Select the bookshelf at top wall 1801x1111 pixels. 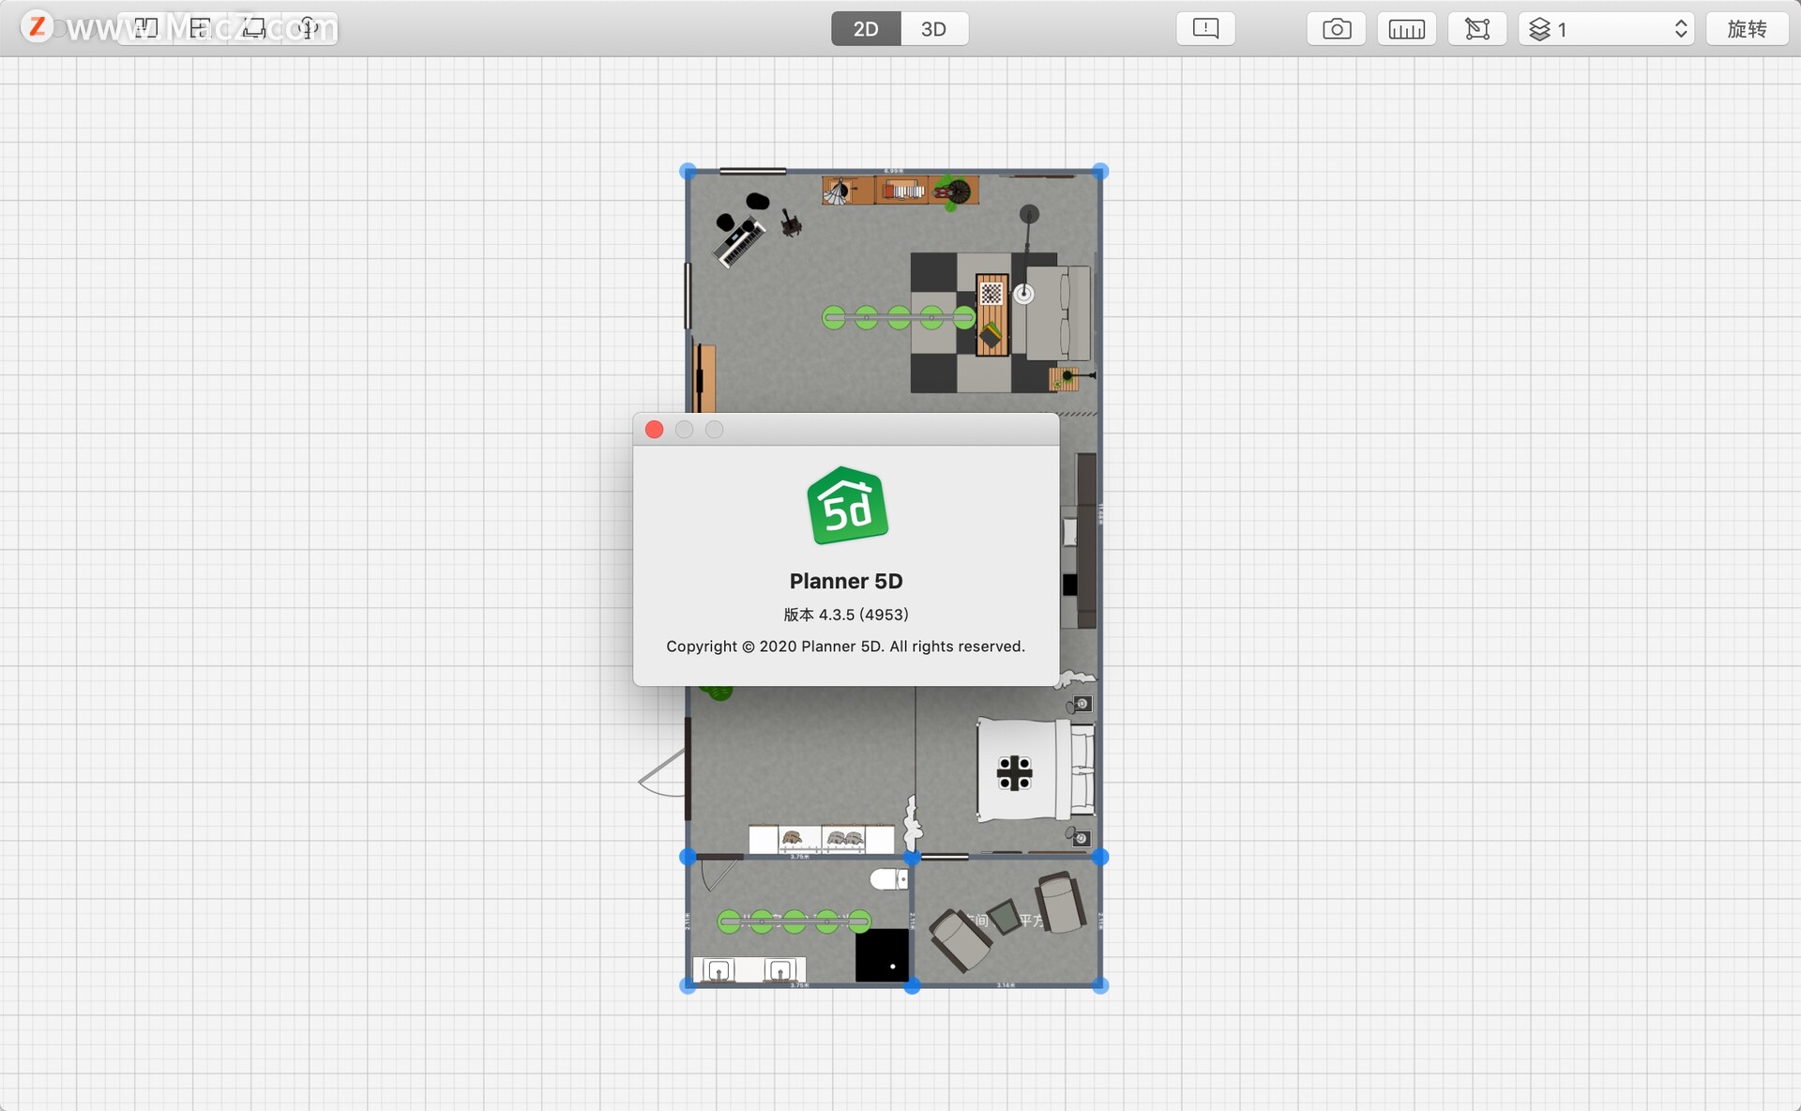tap(900, 190)
